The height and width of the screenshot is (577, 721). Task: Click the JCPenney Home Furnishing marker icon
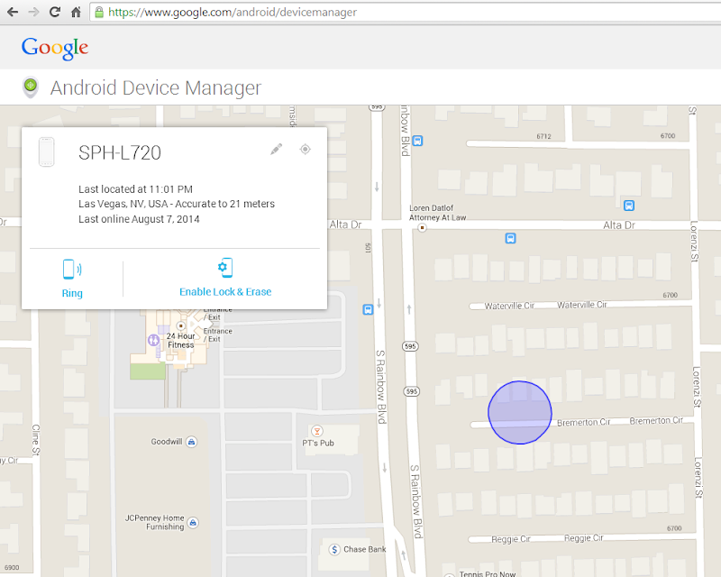click(193, 523)
